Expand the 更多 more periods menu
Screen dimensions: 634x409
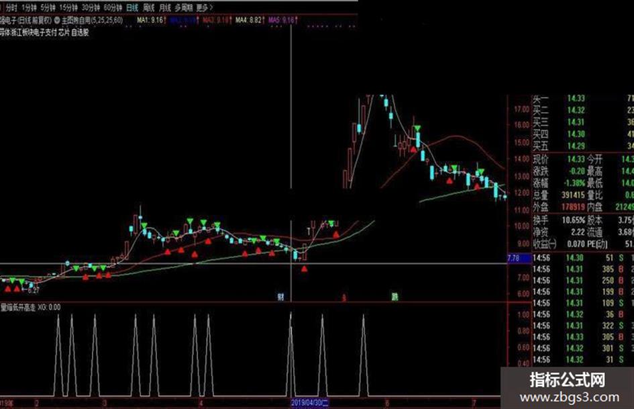tap(204, 7)
